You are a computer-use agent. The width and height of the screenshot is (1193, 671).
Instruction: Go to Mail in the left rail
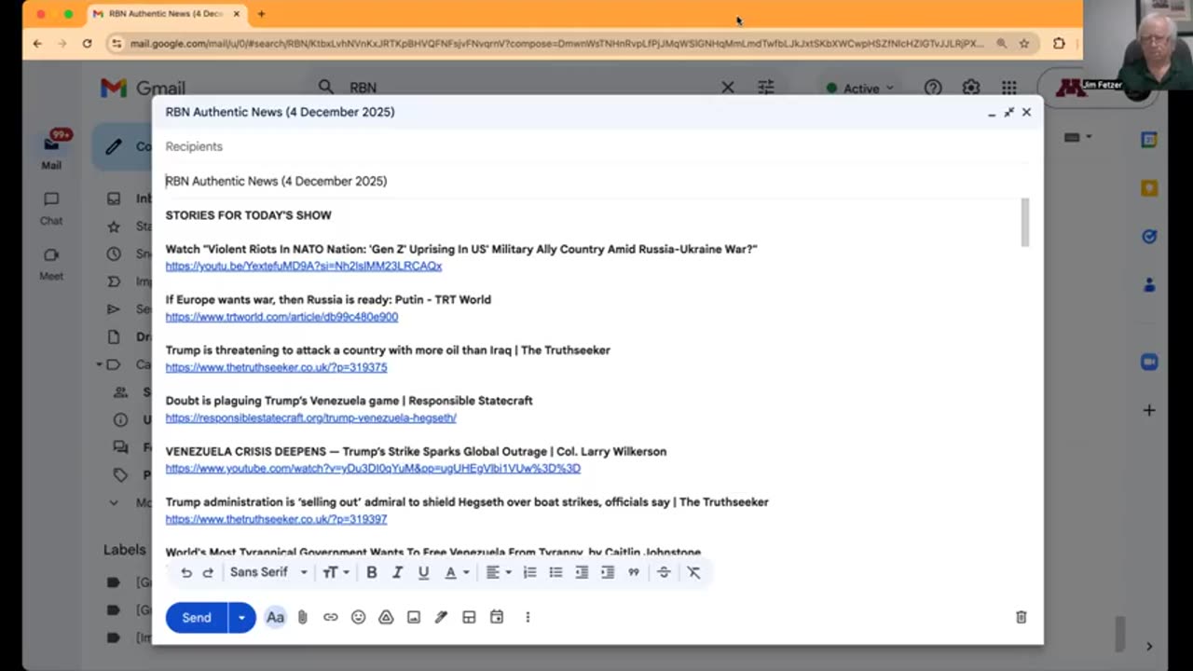point(51,151)
